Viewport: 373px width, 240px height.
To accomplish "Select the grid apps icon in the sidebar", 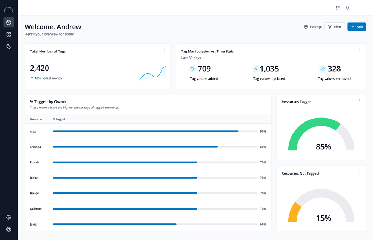I will tap(9, 34).
